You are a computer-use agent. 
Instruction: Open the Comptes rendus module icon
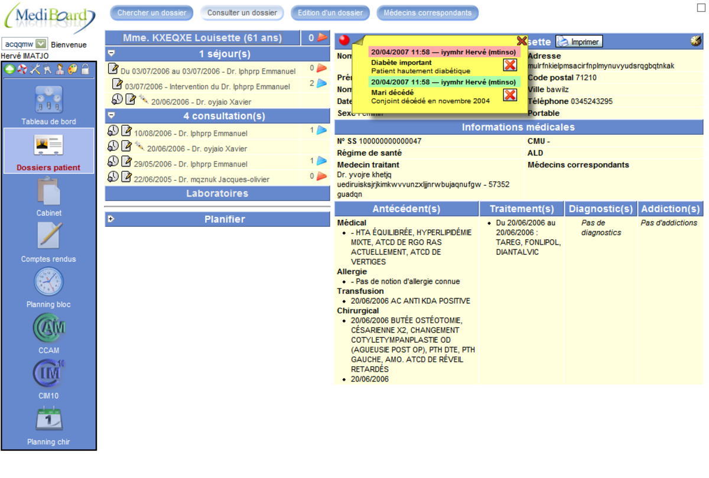48,236
